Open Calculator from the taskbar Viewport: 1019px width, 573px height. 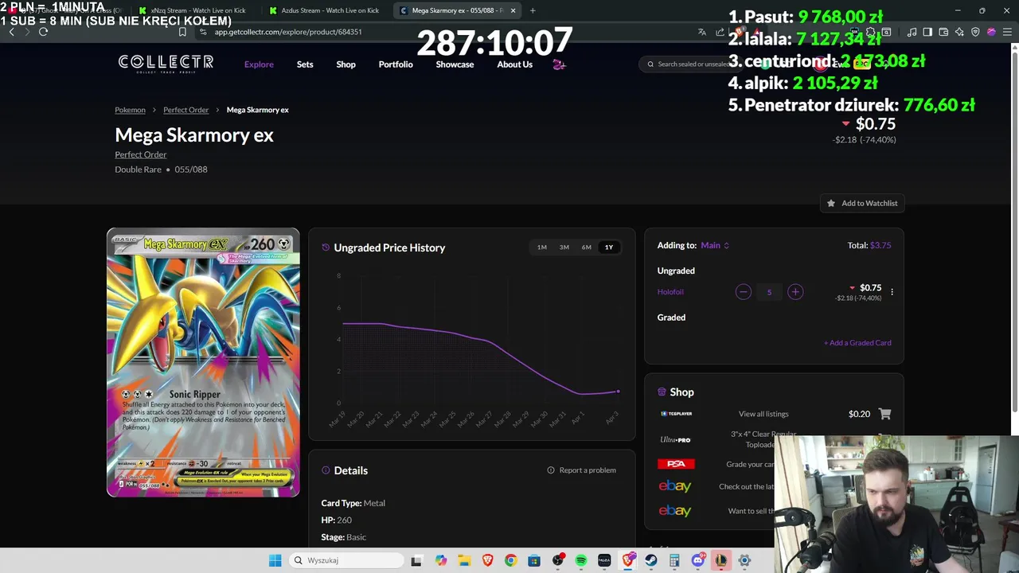pyautogui.click(x=674, y=560)
